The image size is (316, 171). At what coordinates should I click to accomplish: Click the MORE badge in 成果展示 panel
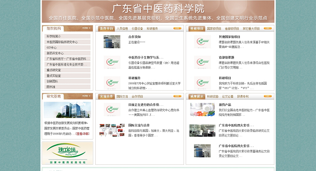[x=267, y=96]
